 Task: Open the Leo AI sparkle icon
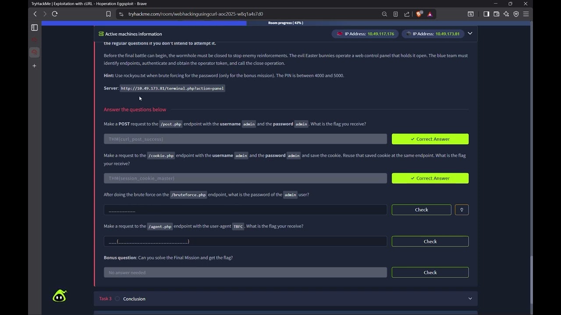click(506, 14)
